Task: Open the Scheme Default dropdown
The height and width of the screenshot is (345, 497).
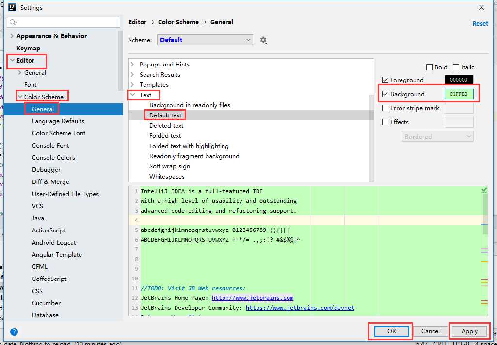Action: click(x=205, y=40)
